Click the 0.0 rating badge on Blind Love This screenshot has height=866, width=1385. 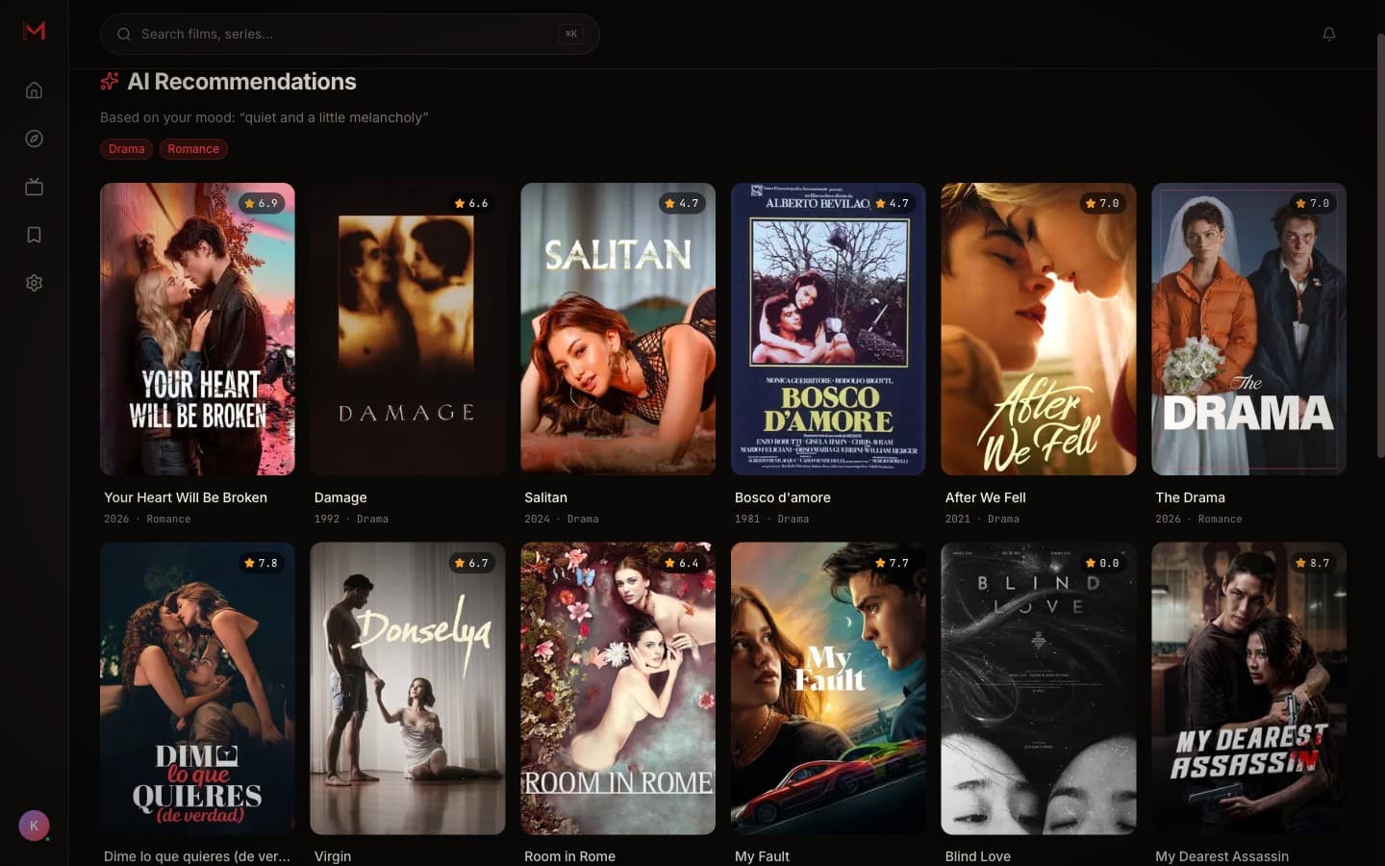click(x=1102, y=563)
